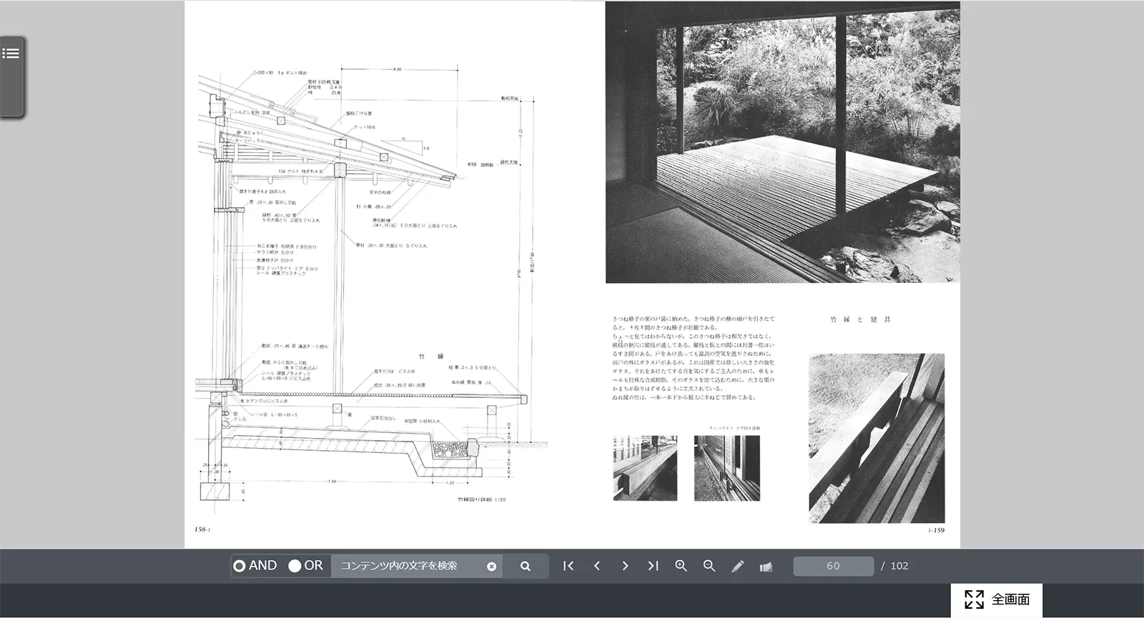Zoom out of the document
The width and height of the screenshot is (1144, 618).
[x=709, y=566]
